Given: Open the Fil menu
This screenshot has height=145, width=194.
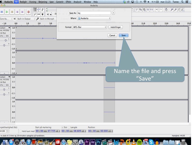Looking at the screenshot, I should click(x=16, y=2).
